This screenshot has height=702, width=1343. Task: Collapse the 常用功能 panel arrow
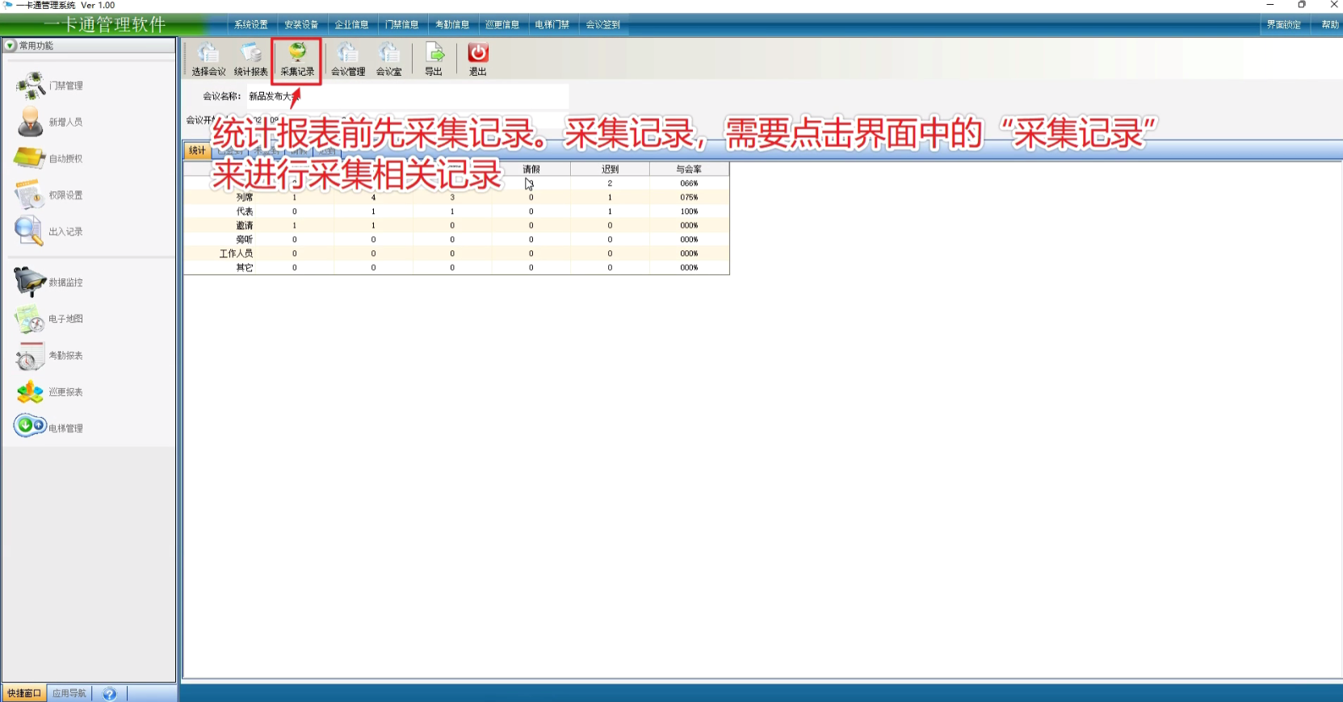tap(10, 46)
